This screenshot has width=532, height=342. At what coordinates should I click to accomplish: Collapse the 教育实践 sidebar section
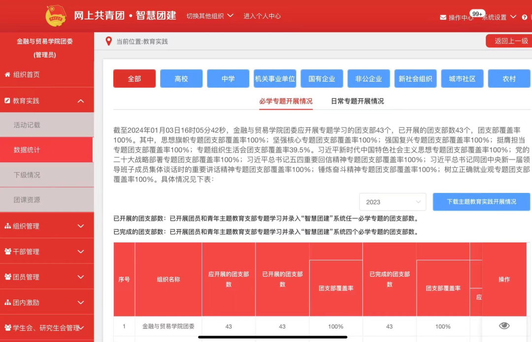pos(81,101)
